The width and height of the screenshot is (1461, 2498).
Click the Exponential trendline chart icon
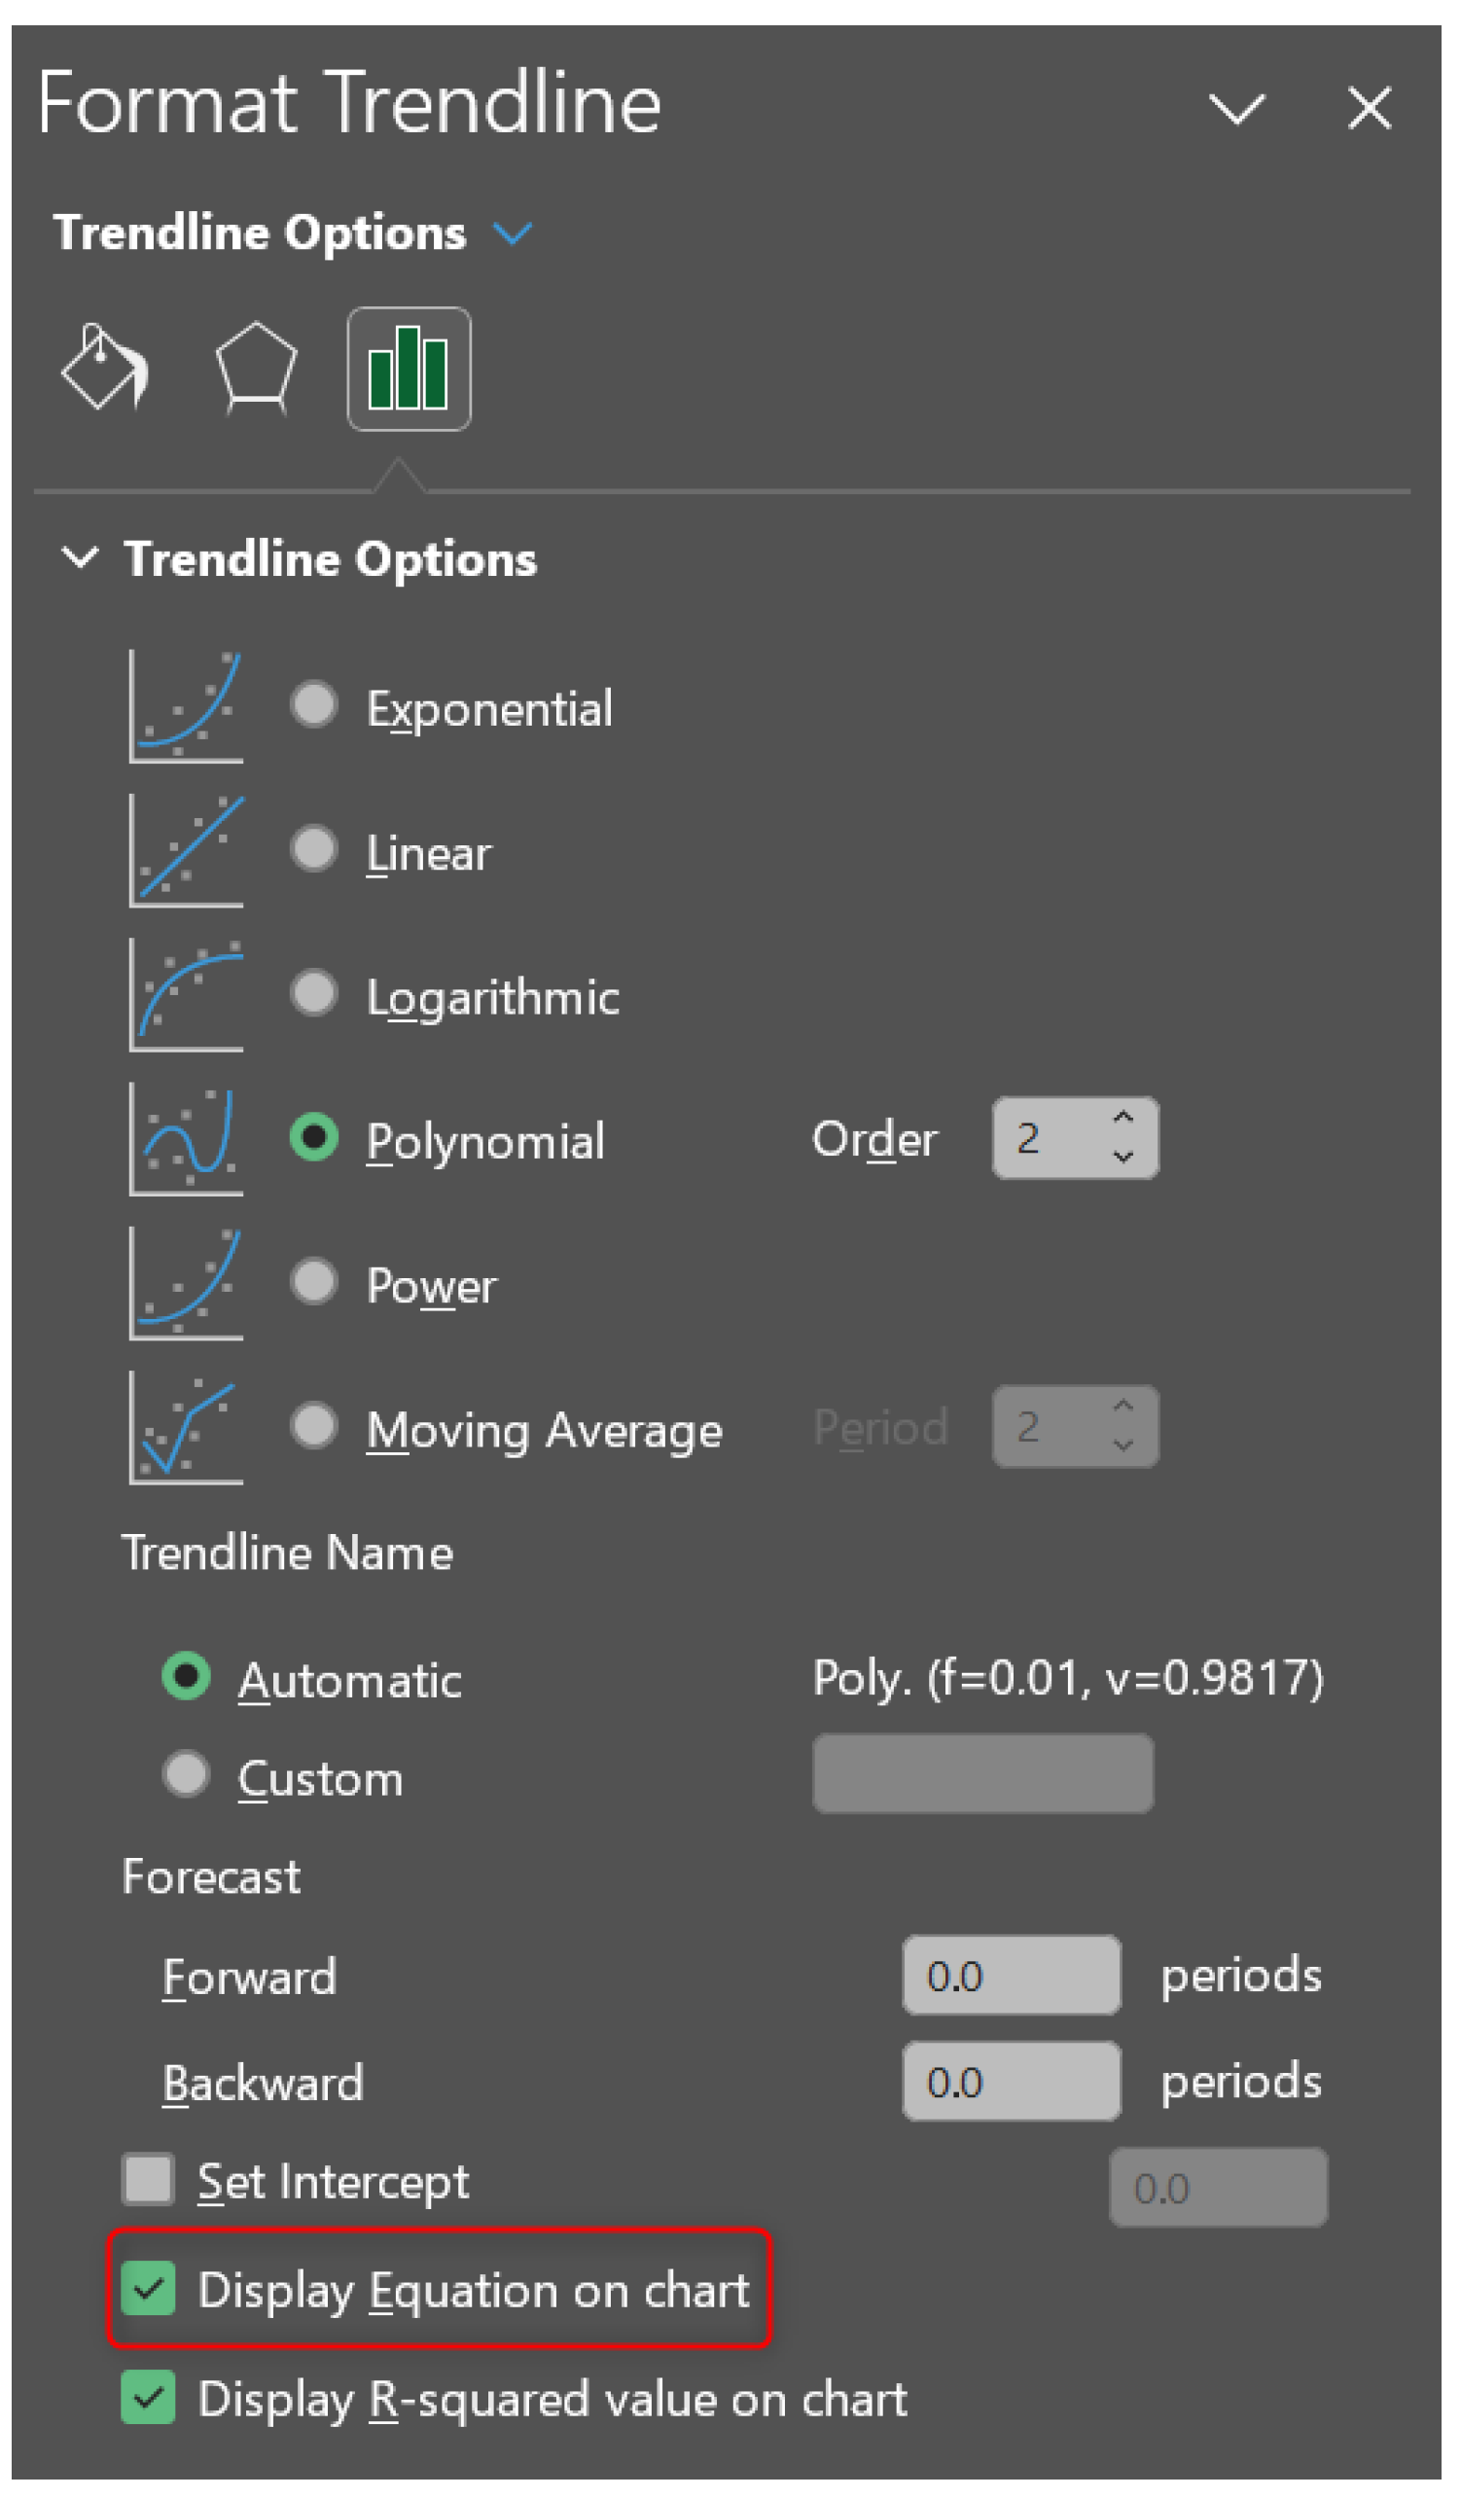(187, 706)
